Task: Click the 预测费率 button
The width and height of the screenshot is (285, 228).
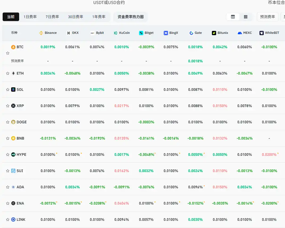Action: point(267,17)
